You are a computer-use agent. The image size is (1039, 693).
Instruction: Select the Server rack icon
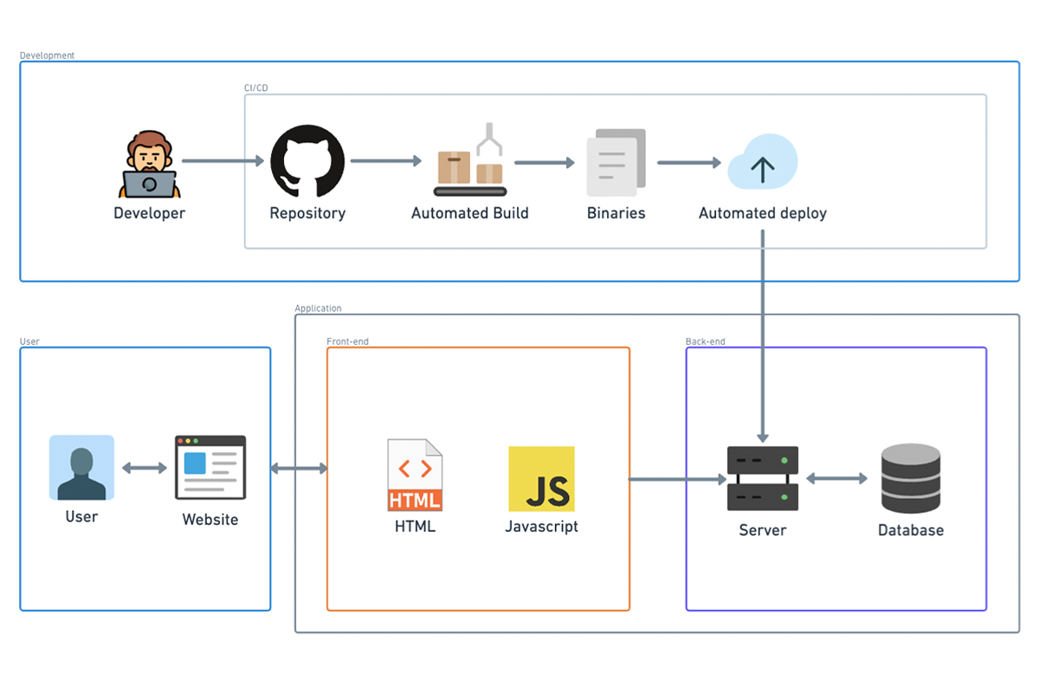pyautogui.click(x=762, y=478)
